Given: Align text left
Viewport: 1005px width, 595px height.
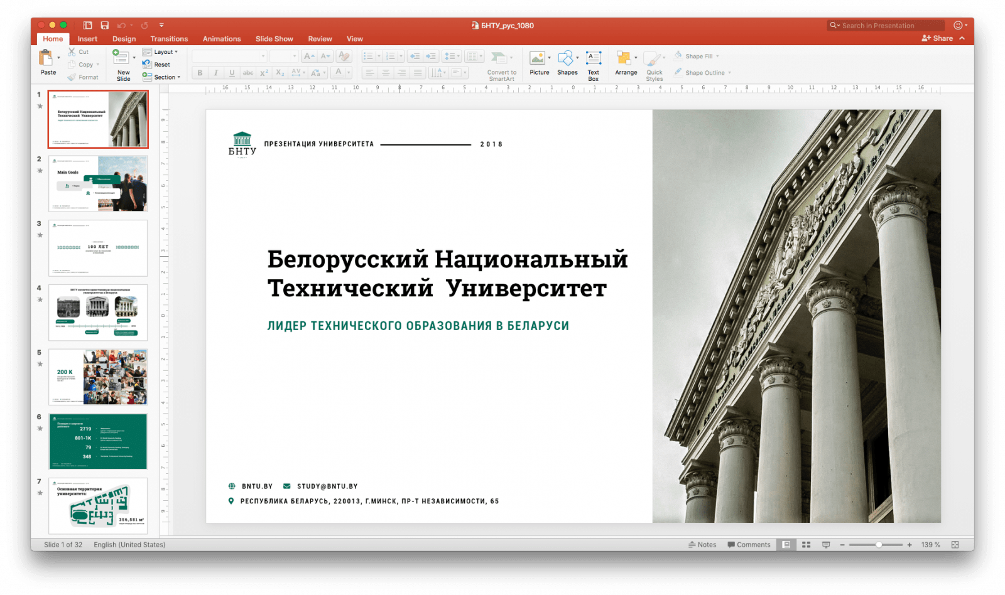Looking at the screenshot, I should (x=369, y=73).
